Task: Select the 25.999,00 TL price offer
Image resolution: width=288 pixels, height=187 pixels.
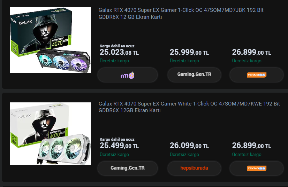Action: (x=189, y=53)
